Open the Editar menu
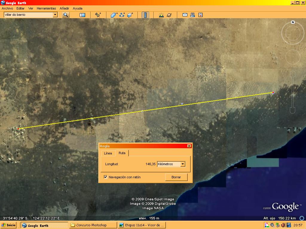The image size is (306, 229). (x=21, y=8)
